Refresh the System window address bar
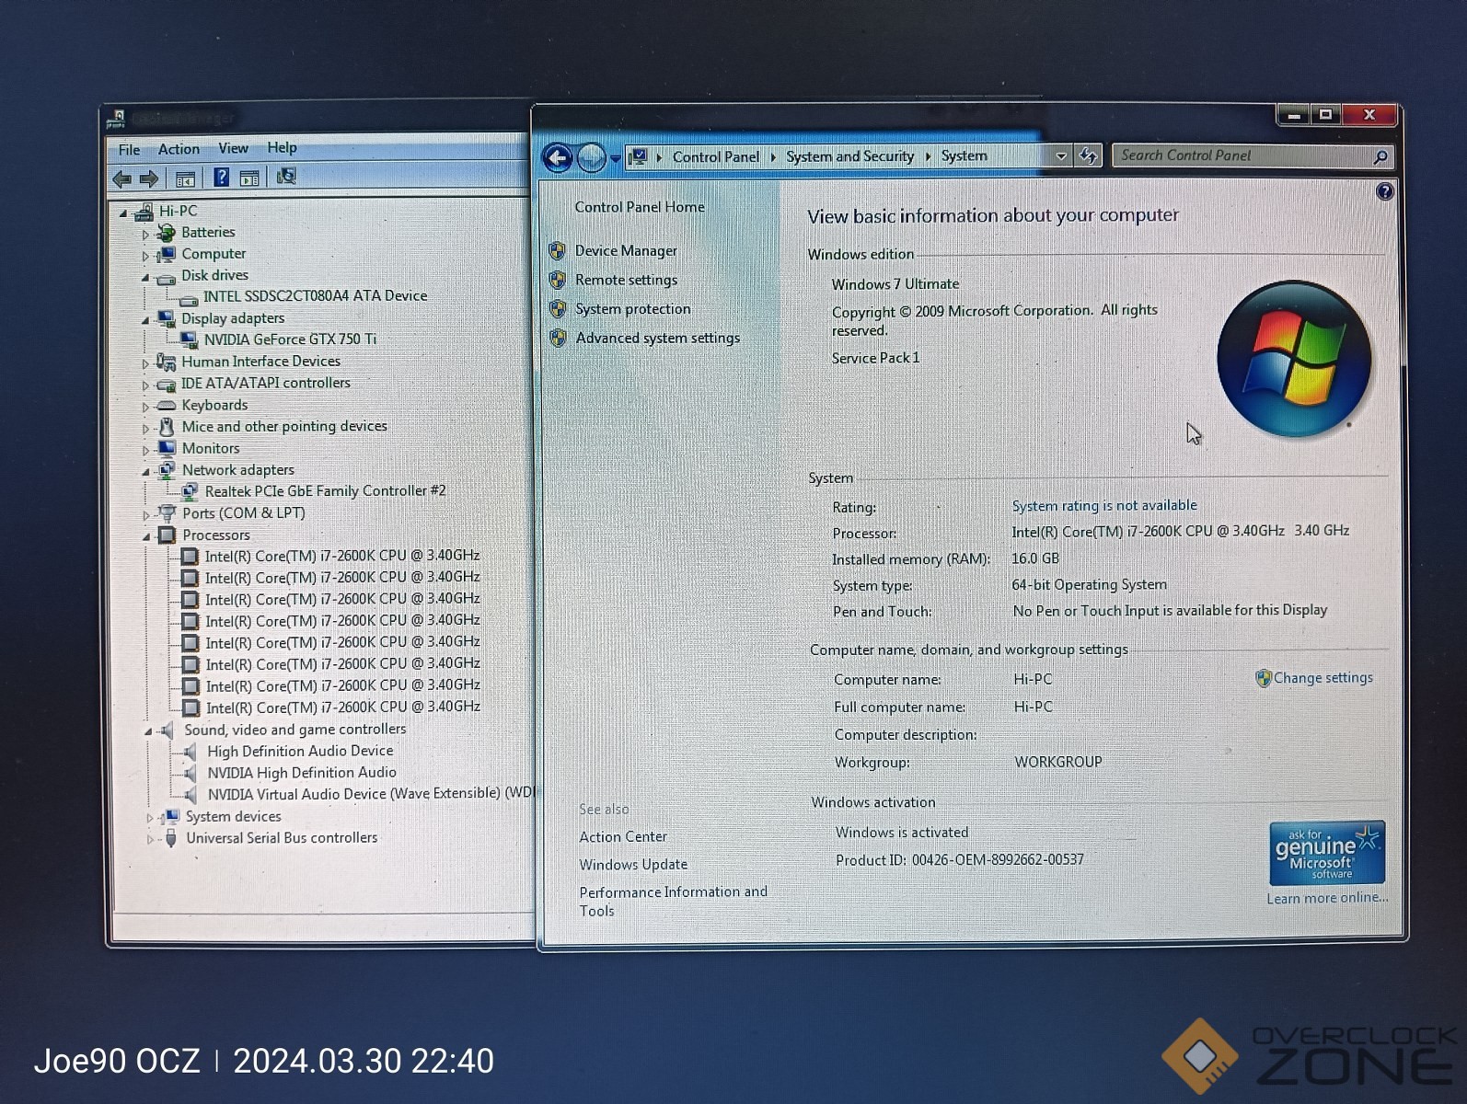The height and width of the screenshot is (1104, 1467). tap(1088, 155)
